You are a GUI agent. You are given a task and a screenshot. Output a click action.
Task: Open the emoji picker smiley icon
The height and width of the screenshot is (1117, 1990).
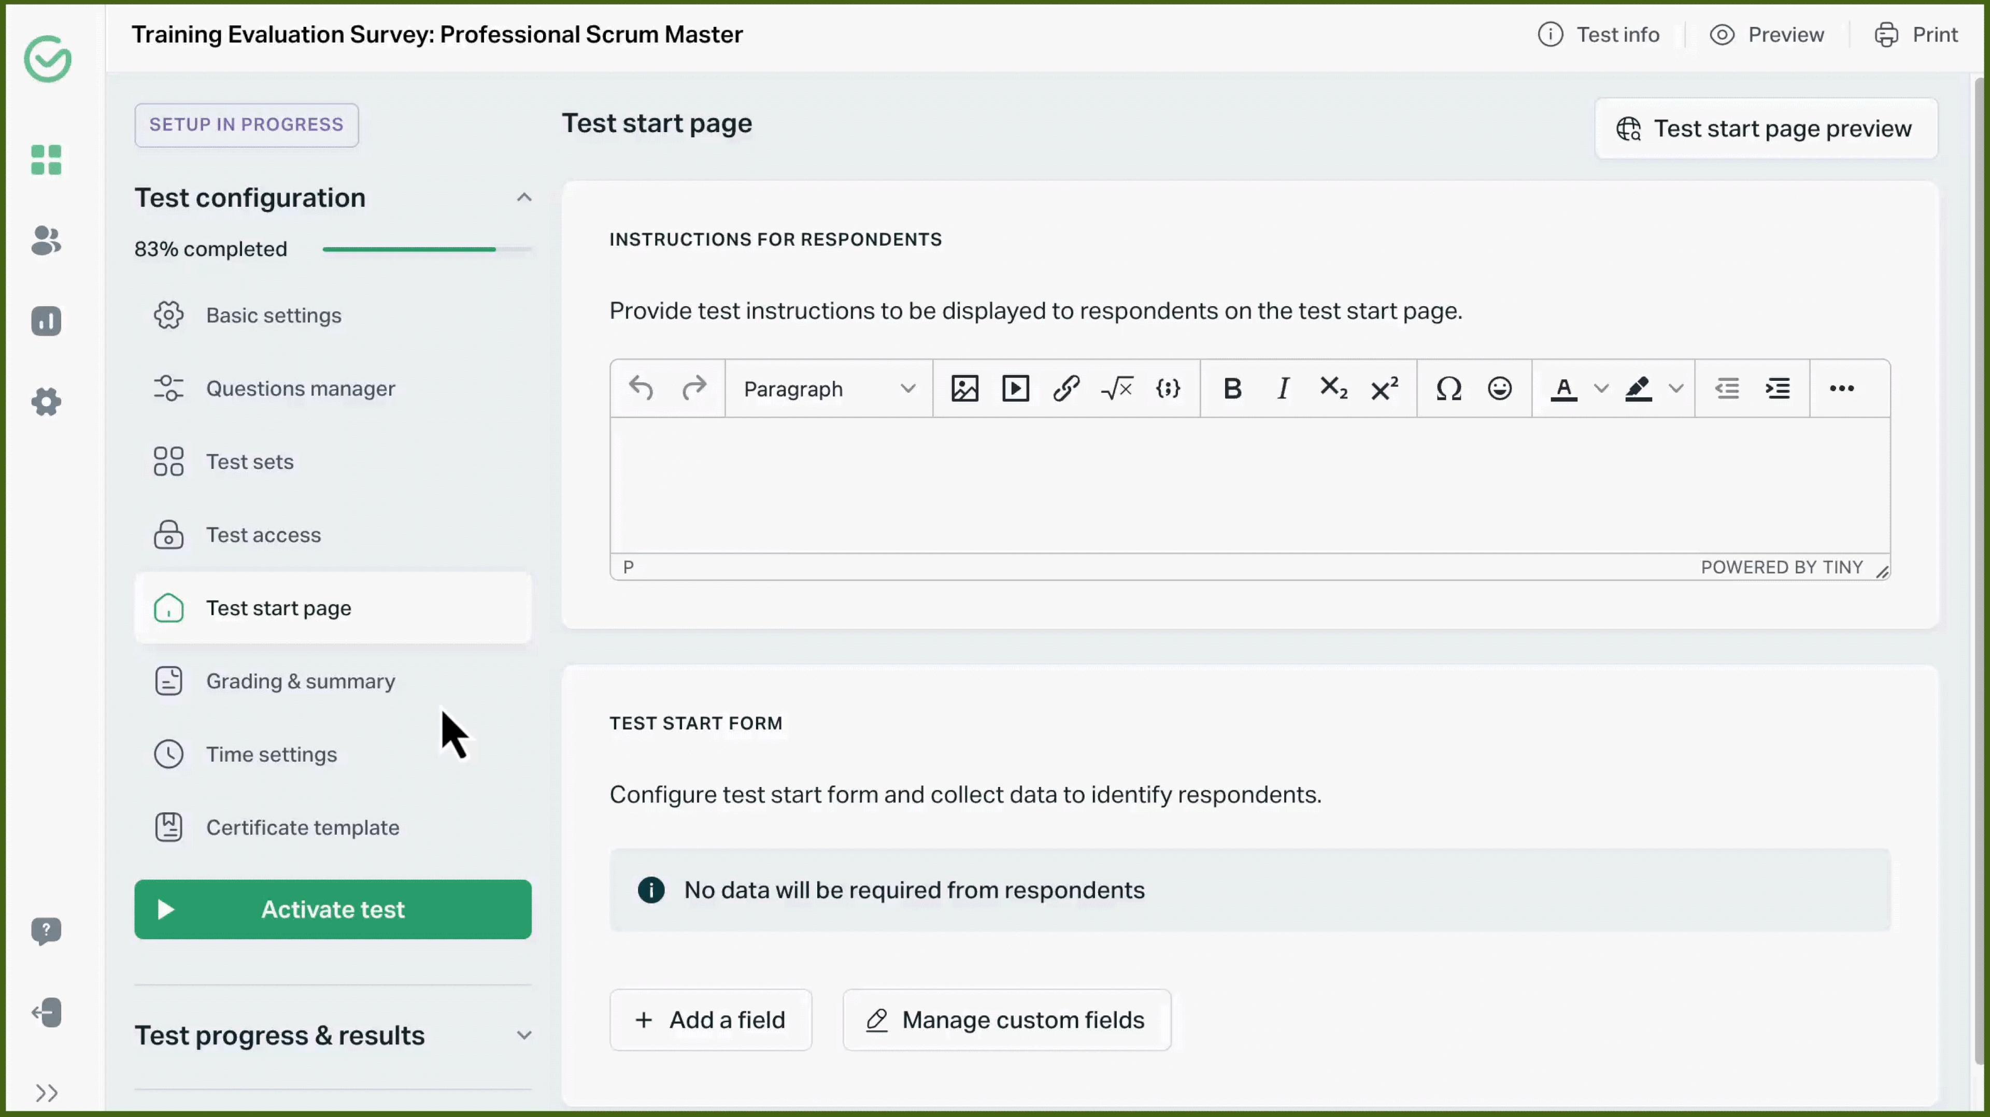tap(1499, 389)
